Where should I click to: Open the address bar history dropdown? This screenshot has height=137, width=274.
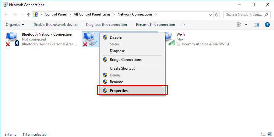[211, 14]
